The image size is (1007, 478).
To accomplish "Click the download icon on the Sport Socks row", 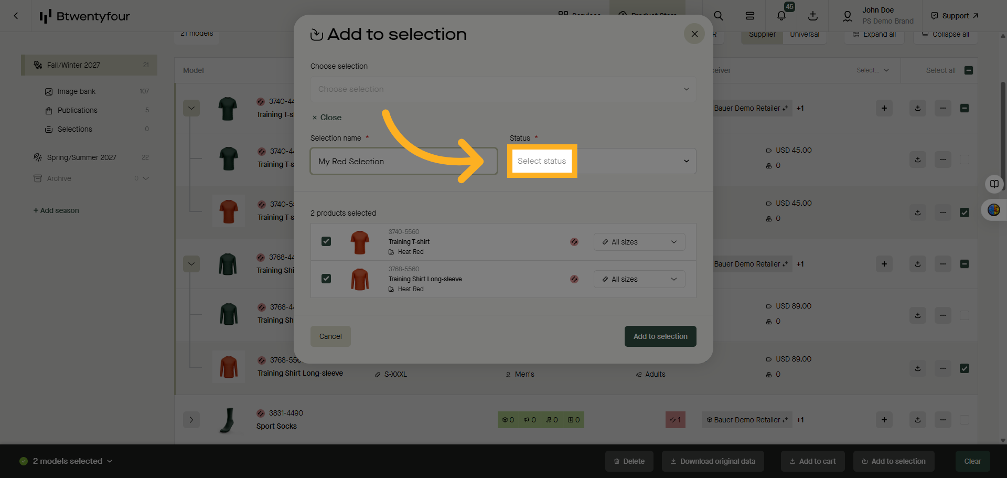I will 917,420.
